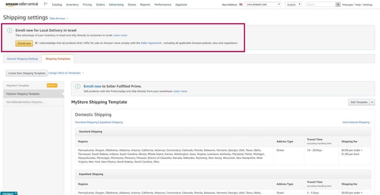The width and height of the screenshot is (380, 195).
Task: Expand the Edit Template dropdown arrow
Action: click(372, 102)
